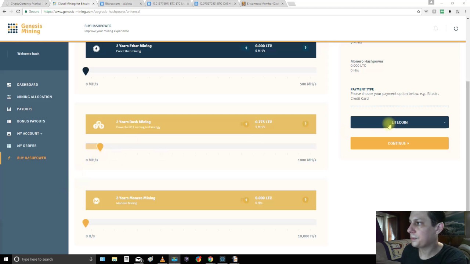This screenshot has height=264, width=470.
Task: Open the notifications bell in header
Action: pos(435,28)
